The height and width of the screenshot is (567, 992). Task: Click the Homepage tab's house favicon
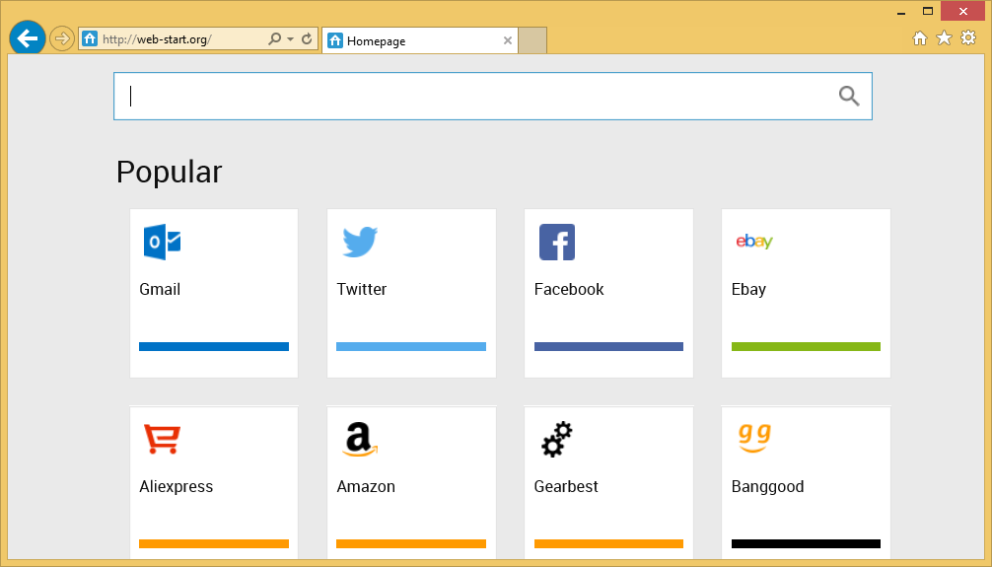pos(335,40)
